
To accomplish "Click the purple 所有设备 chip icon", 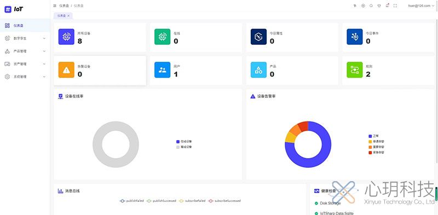I will point(66,37).
